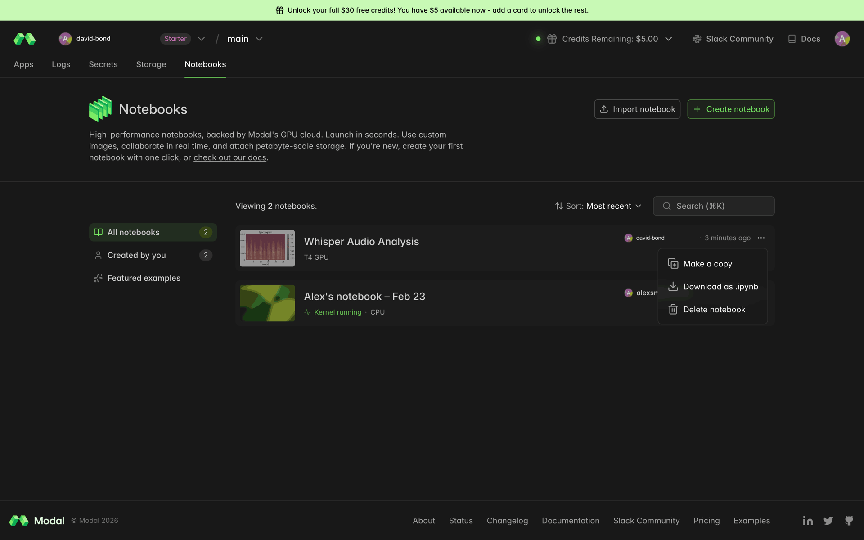864x540 pixels.
Task: Open the Whisper Audio Analysis spectrogram thumbnail
Action: [x=267, y=248]
